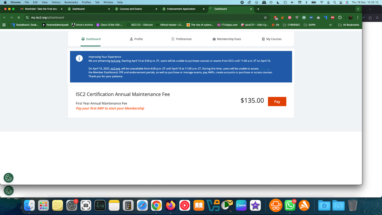Open the Preferences tab
This screenshot has width=382, height=215.
point(182,39)
